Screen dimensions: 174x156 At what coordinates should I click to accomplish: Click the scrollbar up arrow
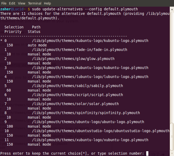172,9
